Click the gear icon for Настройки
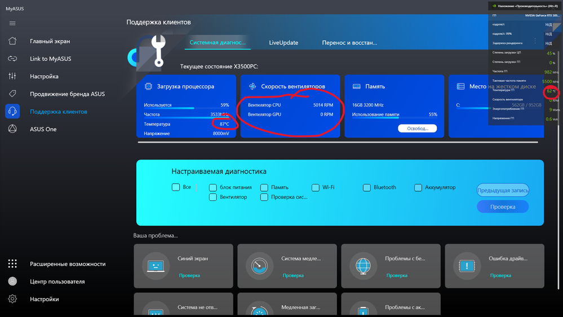This screenshot has height=317, width=563. point(12,299)
